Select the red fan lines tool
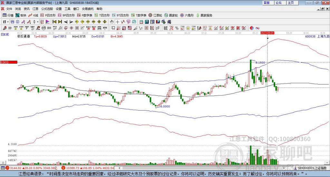330x177 pixels. (119, 28)
